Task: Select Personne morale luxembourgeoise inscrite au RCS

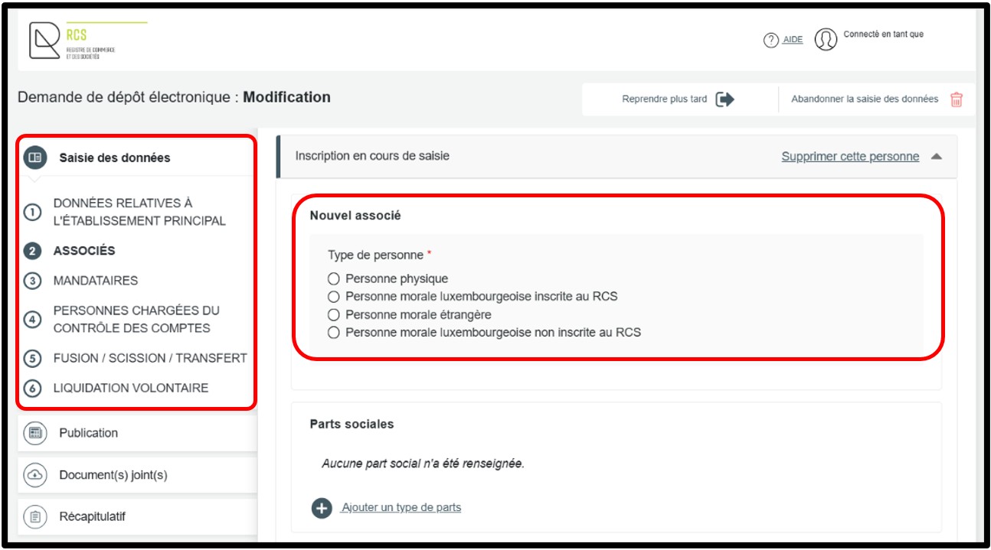Action: point(333,297)
